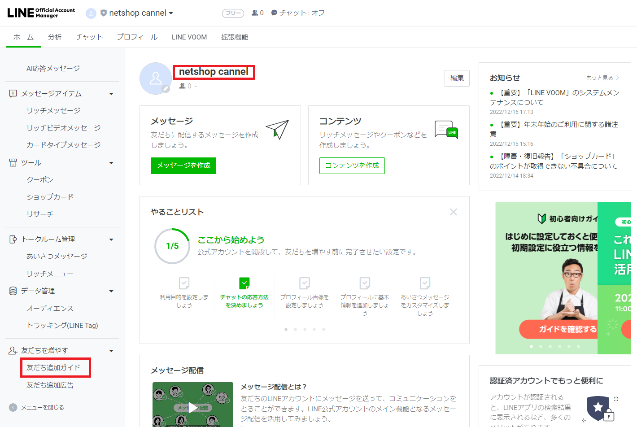The height and width of the screenshot is (427, 637).
Task: Click the メッセージアイテム section icon
Action: pyautogui.click(x=13, y=93)
